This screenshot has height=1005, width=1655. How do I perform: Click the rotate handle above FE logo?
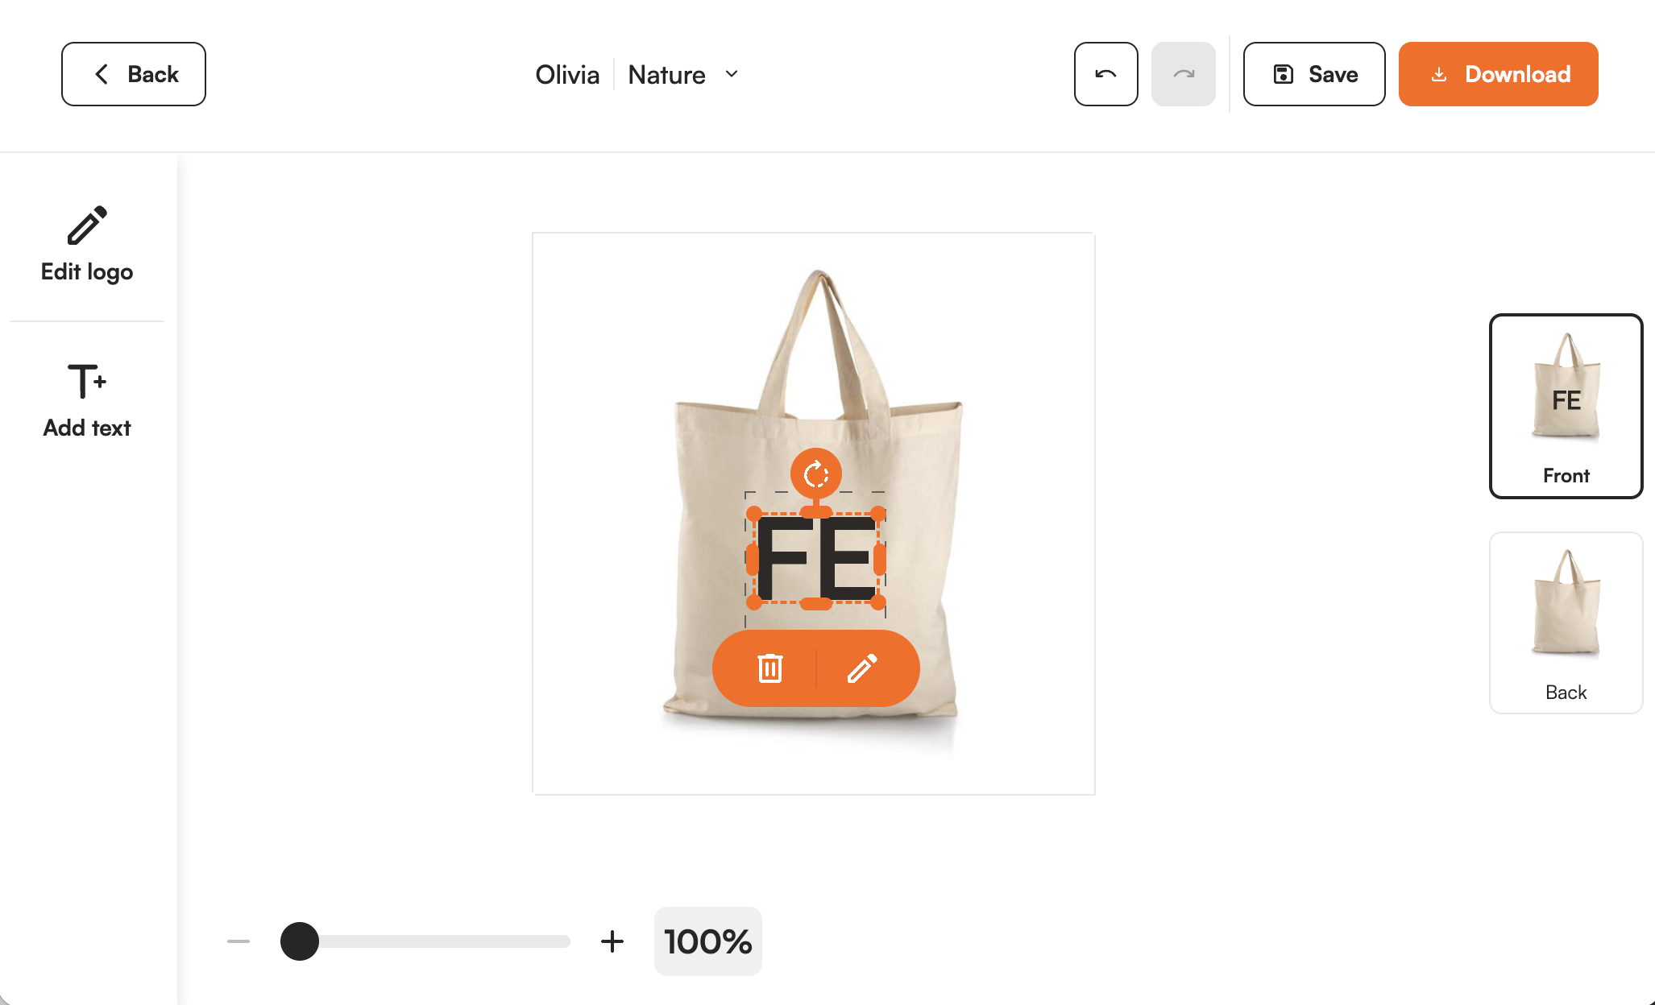[x=816, y=474]
